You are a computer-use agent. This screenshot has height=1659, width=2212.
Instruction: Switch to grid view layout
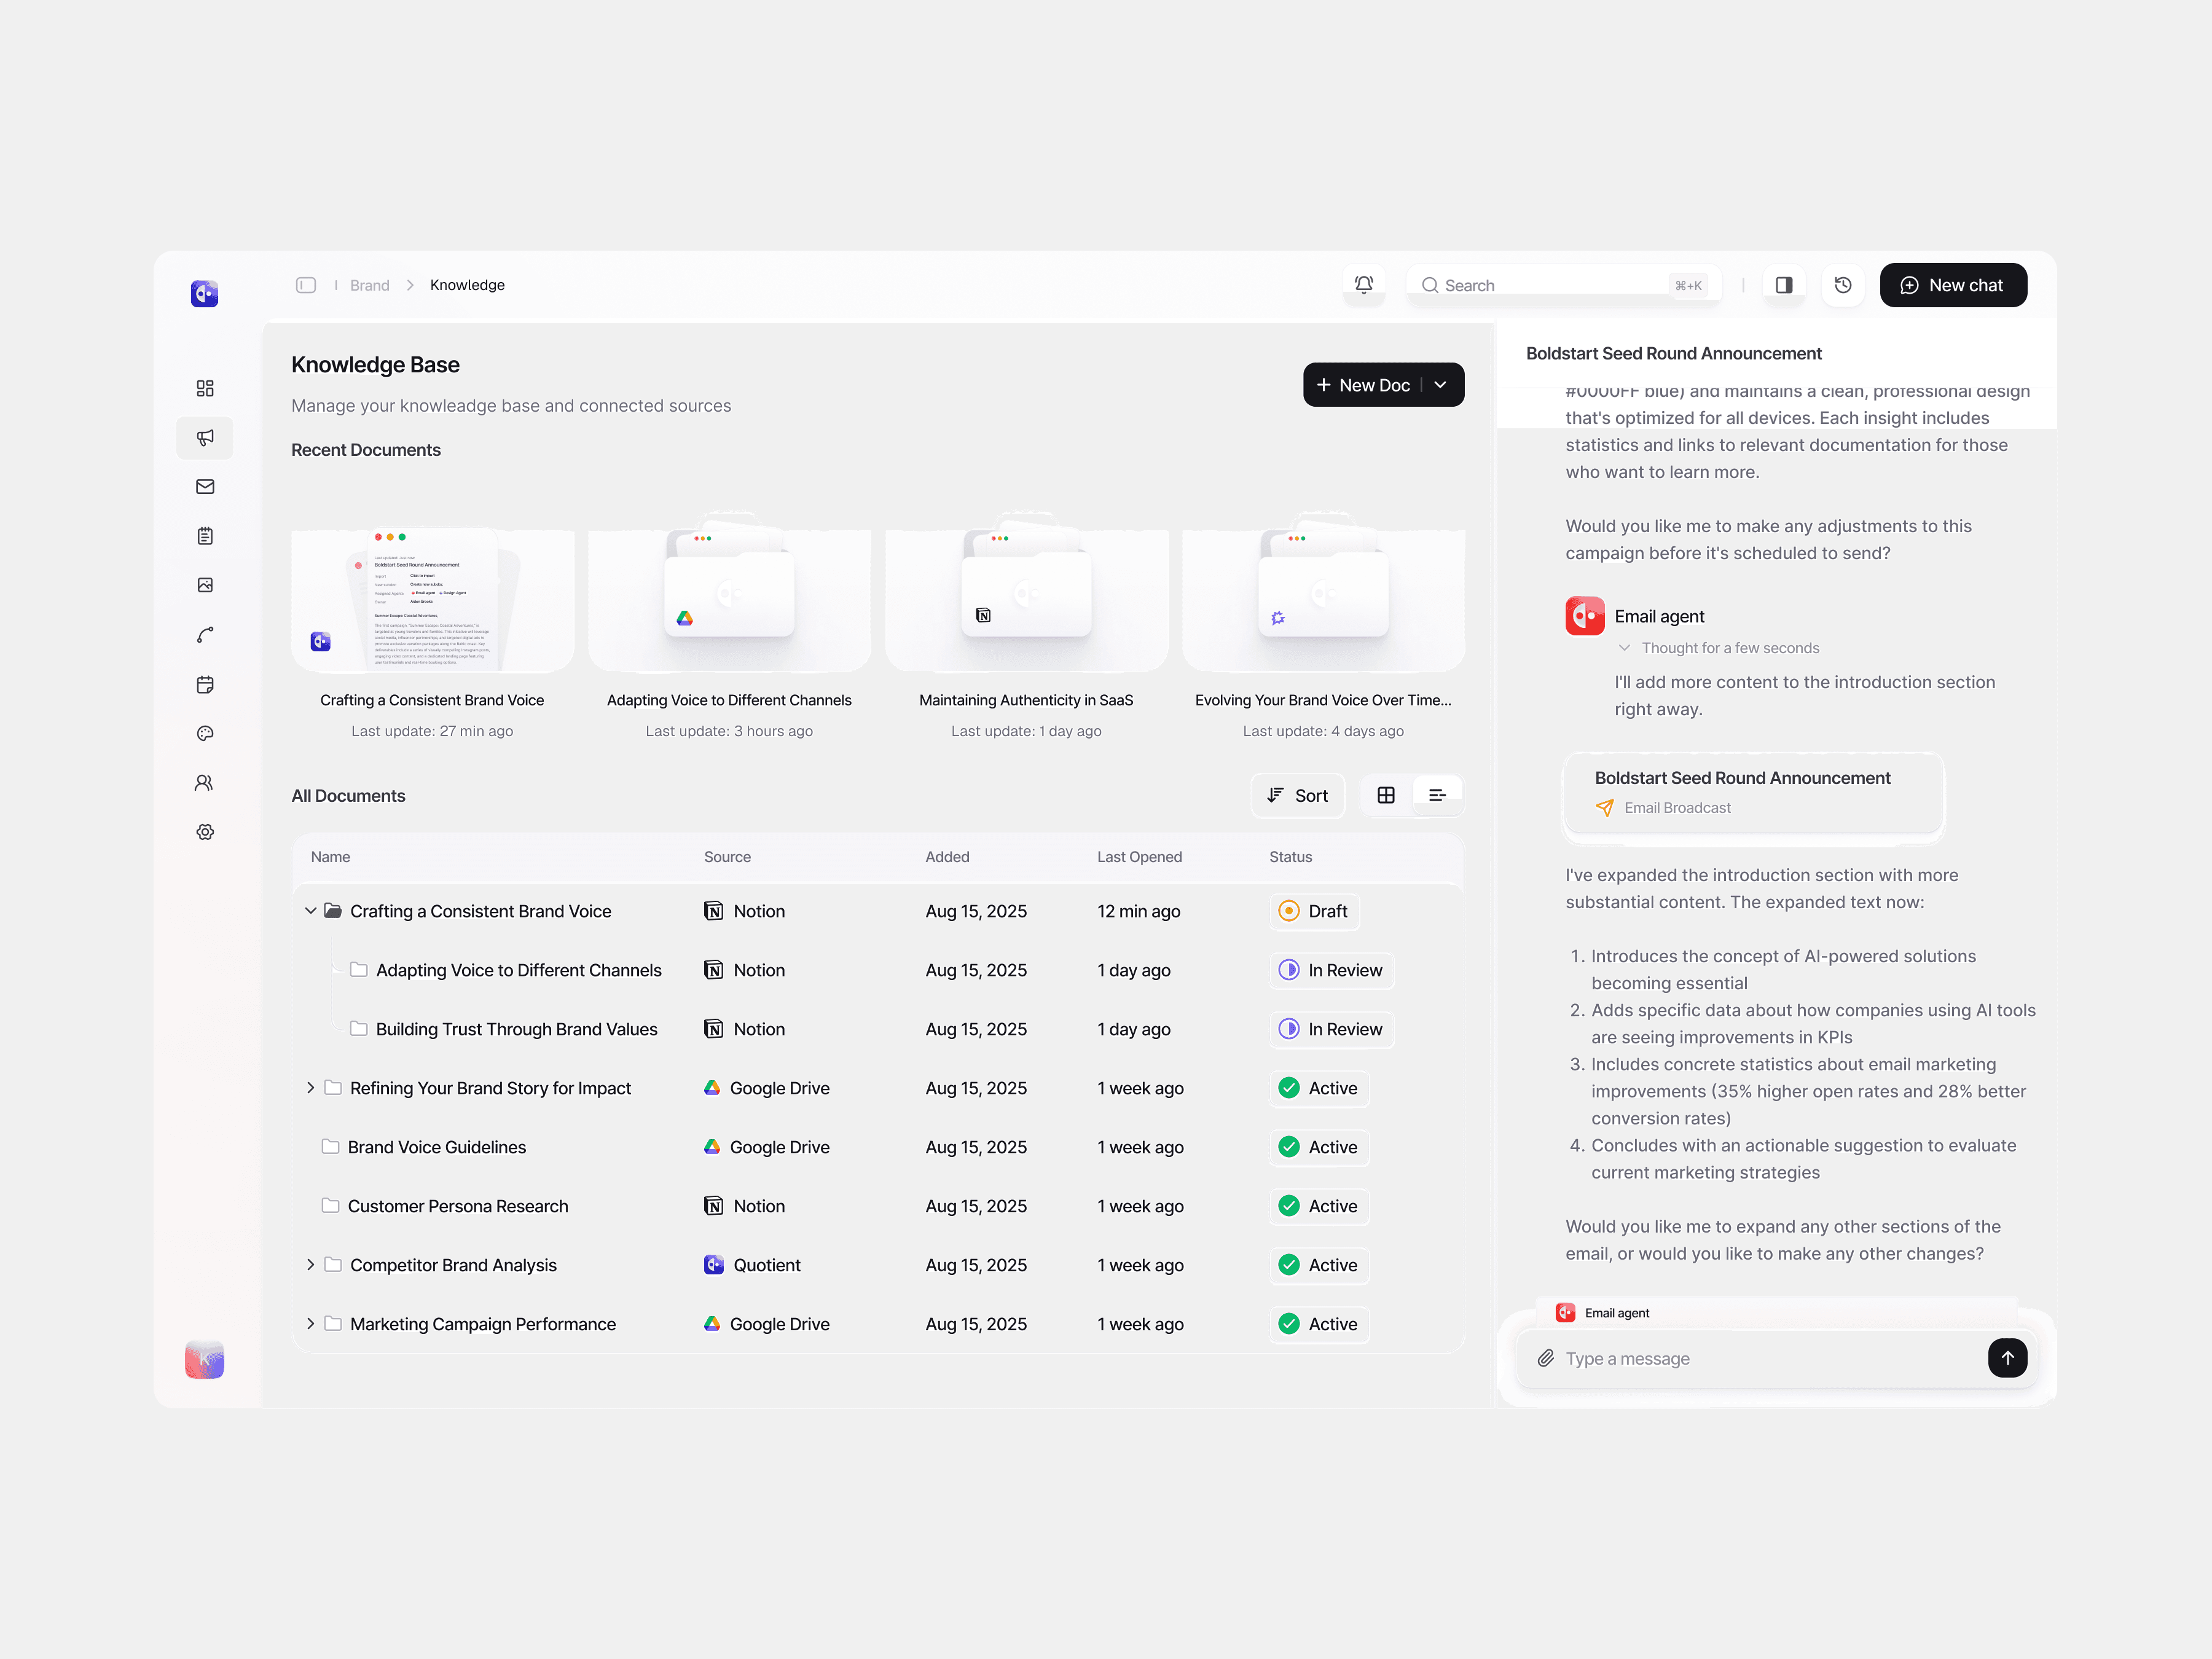[1386, 795]
